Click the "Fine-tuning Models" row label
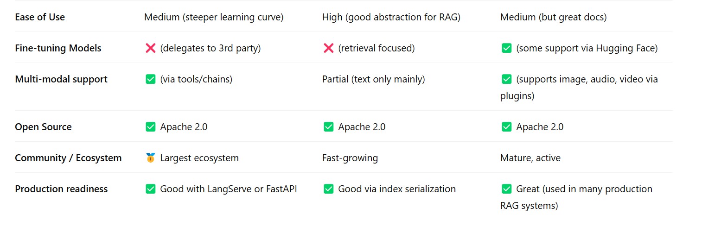 [58, 48]
